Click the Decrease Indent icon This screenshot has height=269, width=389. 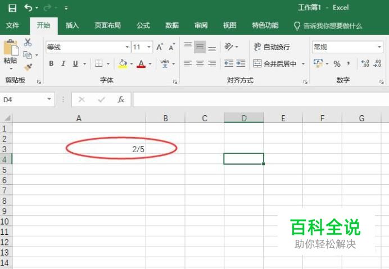click(x=228, y=63)
